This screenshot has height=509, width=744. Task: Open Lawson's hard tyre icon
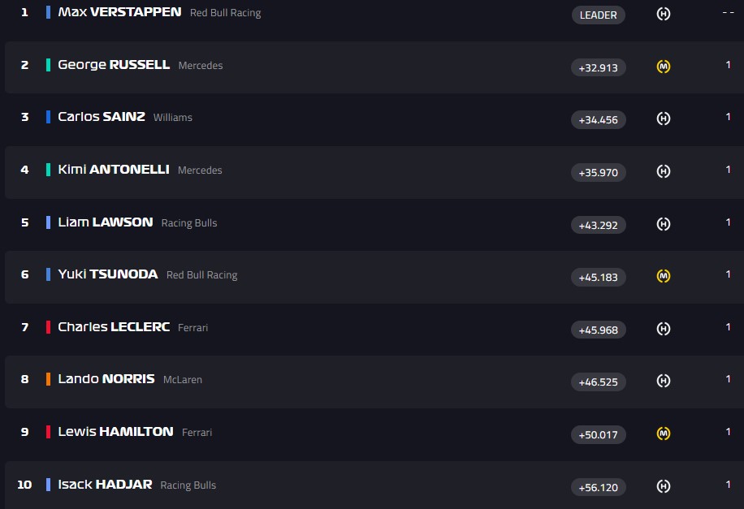(663, 224)
